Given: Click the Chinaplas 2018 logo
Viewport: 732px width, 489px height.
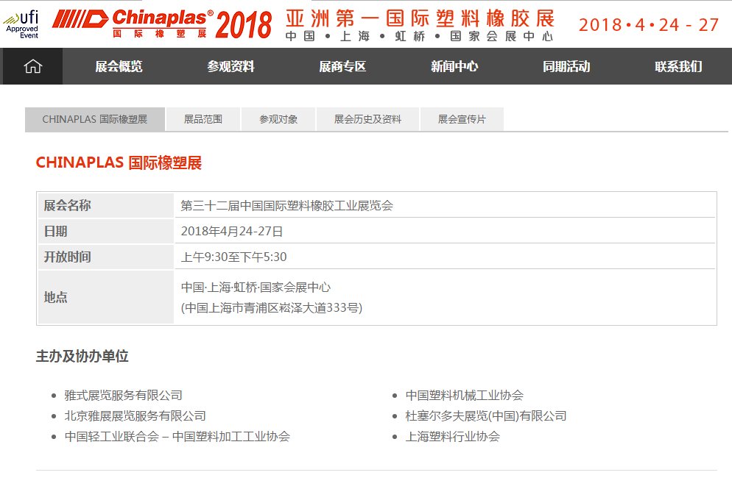Looking at the screenshot, I should tap(162, 24).
